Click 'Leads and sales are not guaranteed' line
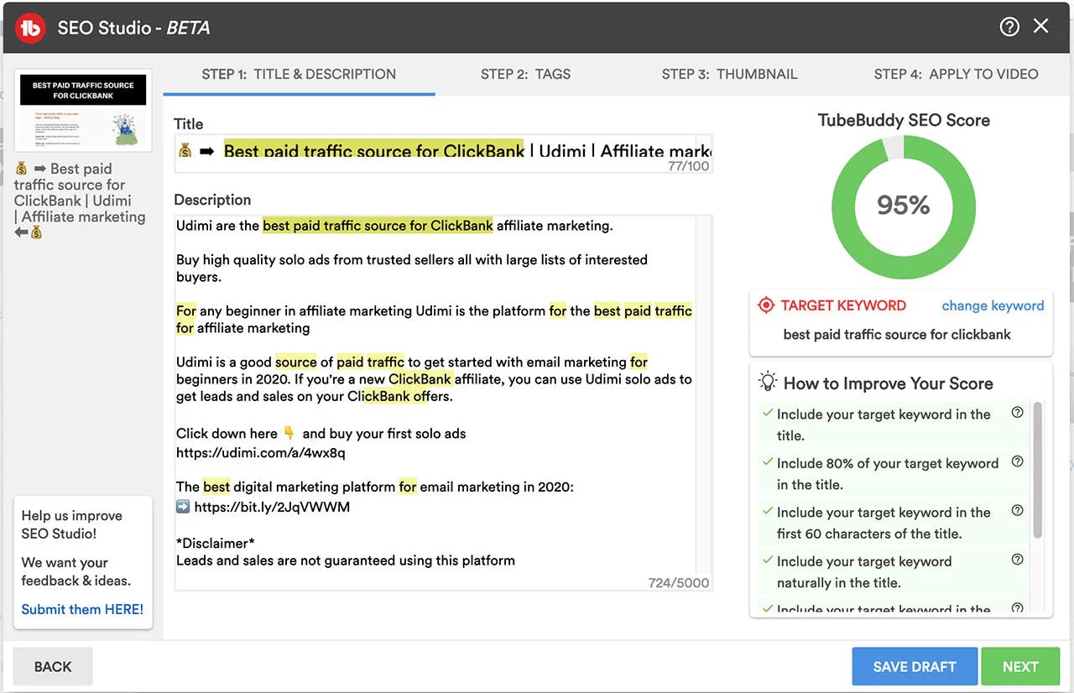 point(346,560)
